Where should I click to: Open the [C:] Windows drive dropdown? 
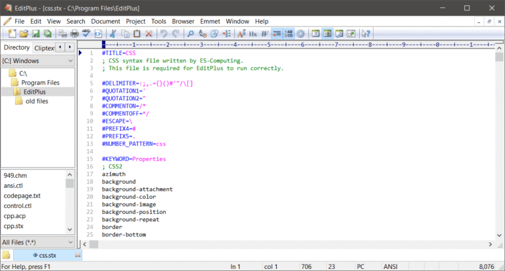(x=37, y=61)
